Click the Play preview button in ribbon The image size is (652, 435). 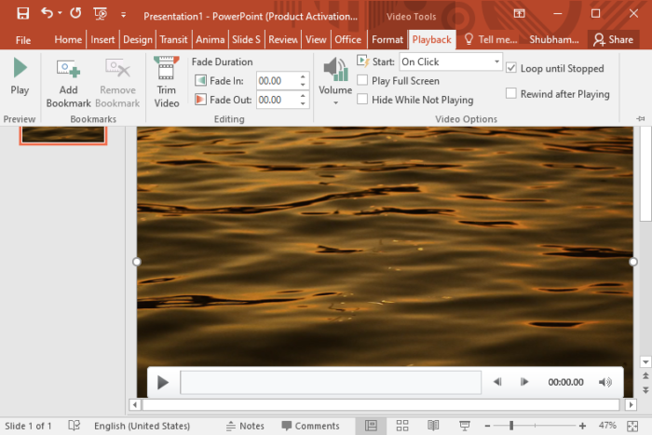pos(20,76)
